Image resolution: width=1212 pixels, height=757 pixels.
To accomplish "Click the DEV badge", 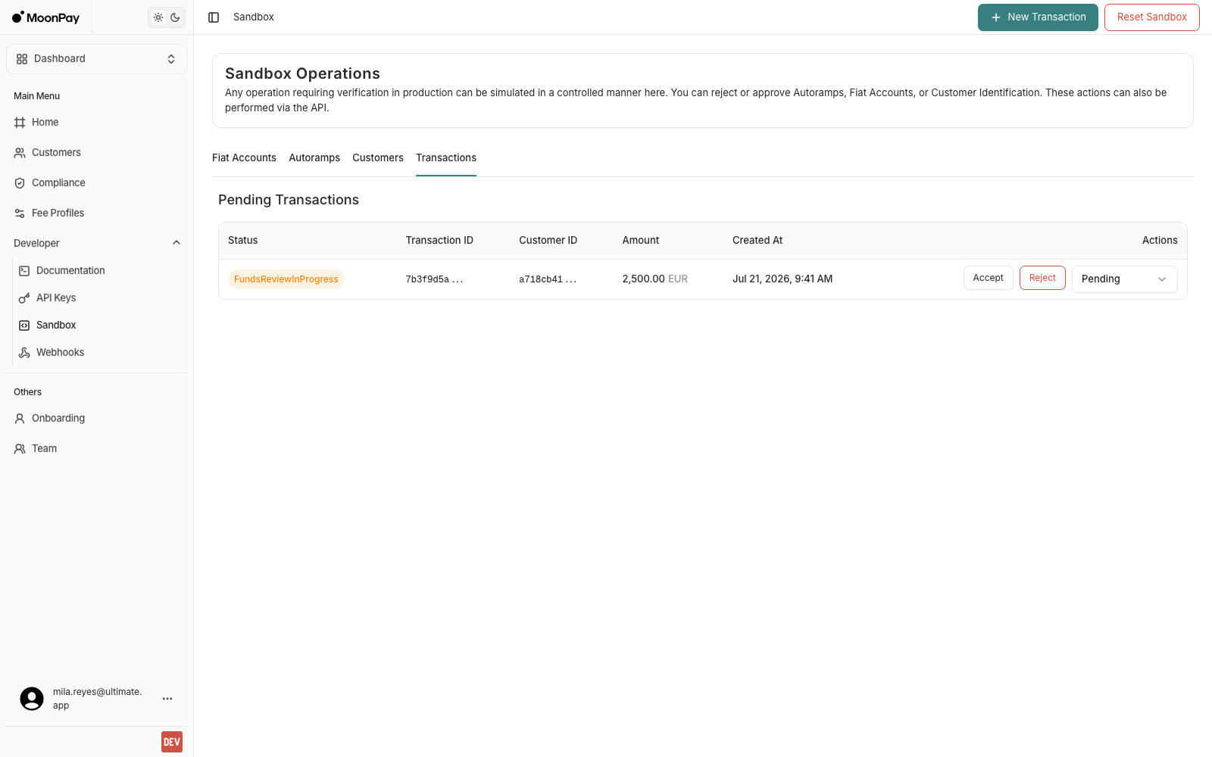I will tap(172, 742).
